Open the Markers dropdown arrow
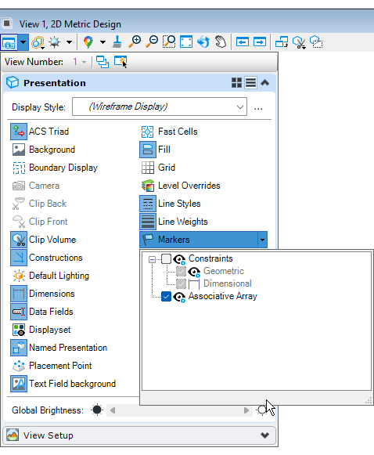This screenshot has height=455, width=374. (262, 240)
